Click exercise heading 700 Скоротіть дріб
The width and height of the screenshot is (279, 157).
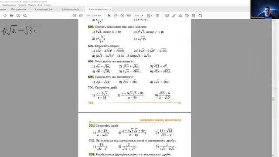tap(103, 87)
